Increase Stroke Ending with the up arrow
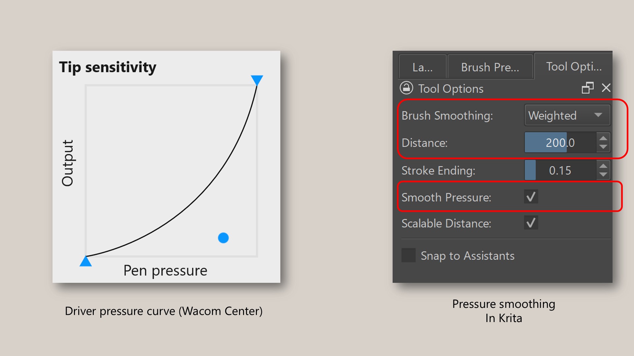This screenshot has width=634, height=356. point(603,166)
